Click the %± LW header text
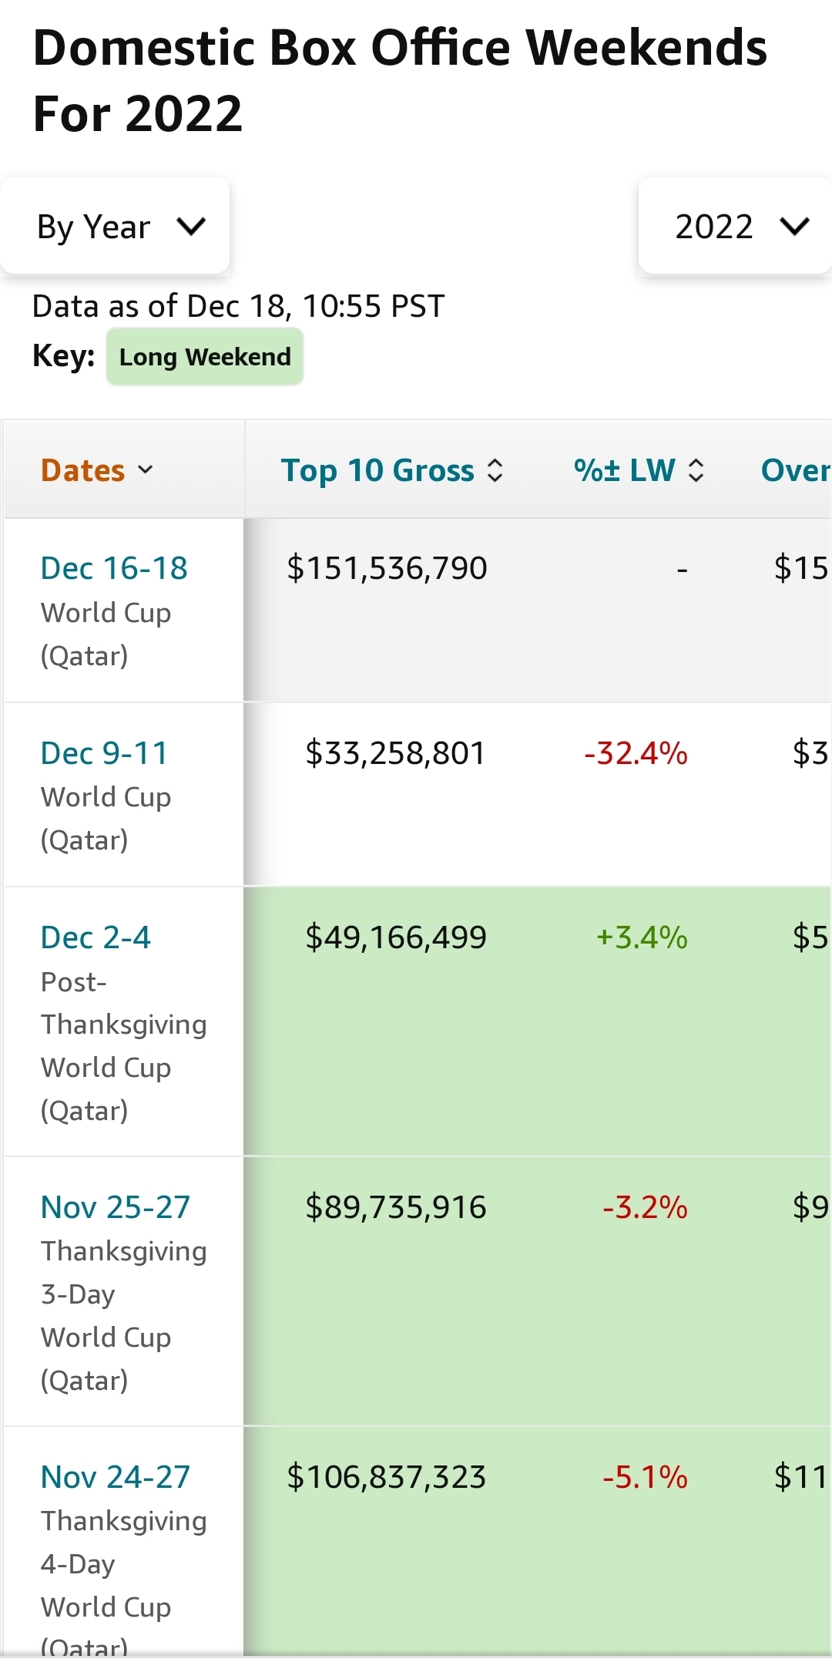This screenshot has width=832, height=1669. point(625,470)
